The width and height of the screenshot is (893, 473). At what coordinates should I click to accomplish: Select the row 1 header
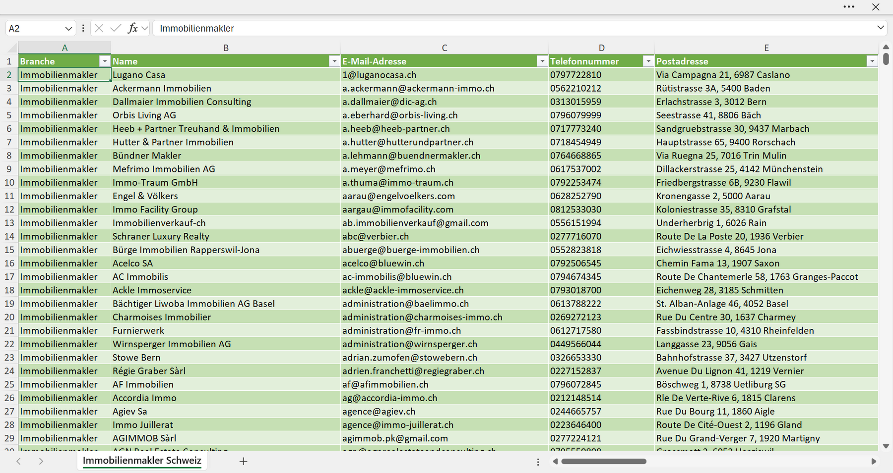click(x=9, y=61)
